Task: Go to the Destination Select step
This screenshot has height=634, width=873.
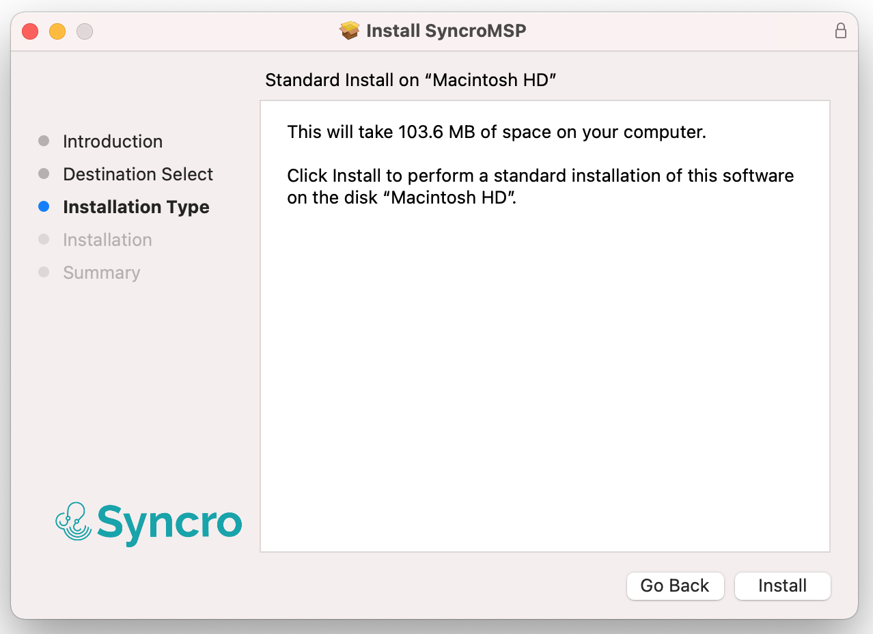Action: (138, 174)
